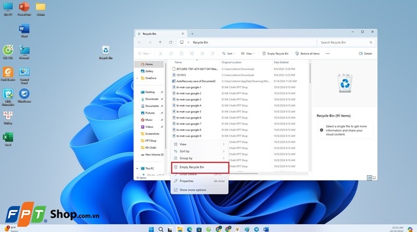Select Gallery in the navigation pane
The width and height of the screenshot is (417, 232).
[x=149, y=71]
